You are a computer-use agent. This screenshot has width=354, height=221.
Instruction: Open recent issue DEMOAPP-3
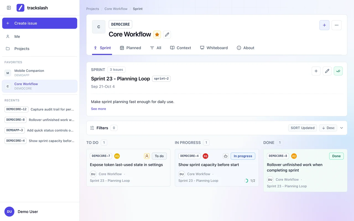coord(40,130)
